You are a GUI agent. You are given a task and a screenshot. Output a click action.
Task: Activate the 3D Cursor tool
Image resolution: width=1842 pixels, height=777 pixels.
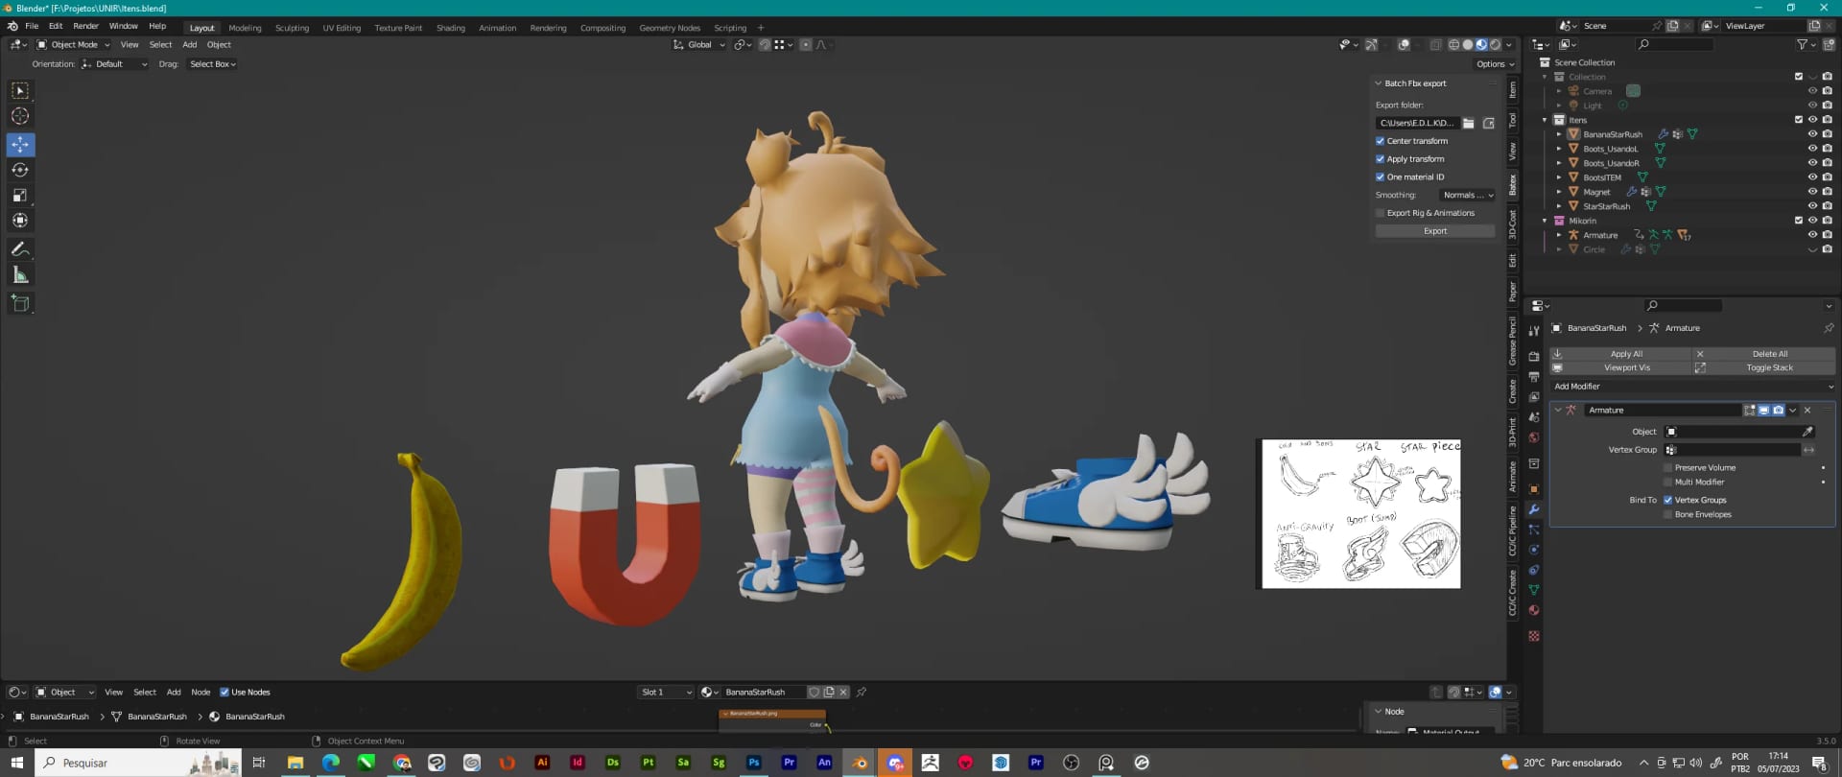[x=20, y=116]
